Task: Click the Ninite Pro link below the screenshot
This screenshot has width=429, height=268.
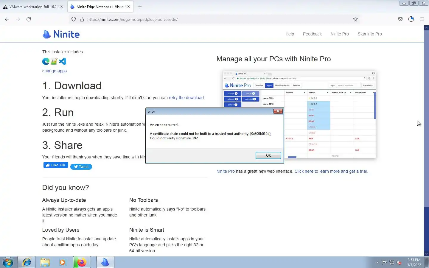Action: [x=226, y=171]
